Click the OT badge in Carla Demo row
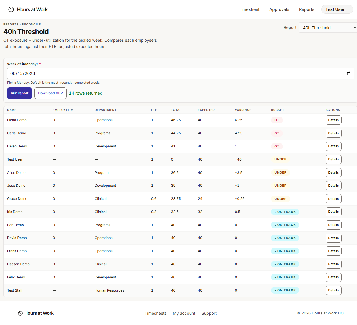 277,133
